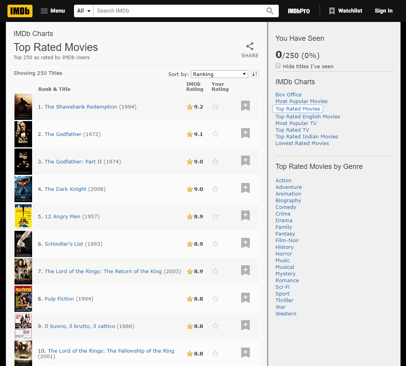Add The Shawshank Redemption to watchlist
The height and width of the screenshot is (366, 406).
(245, 106)
